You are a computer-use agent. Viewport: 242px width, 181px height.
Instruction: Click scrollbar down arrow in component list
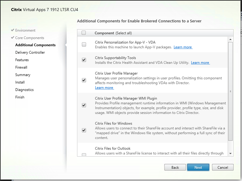(230, 154)
